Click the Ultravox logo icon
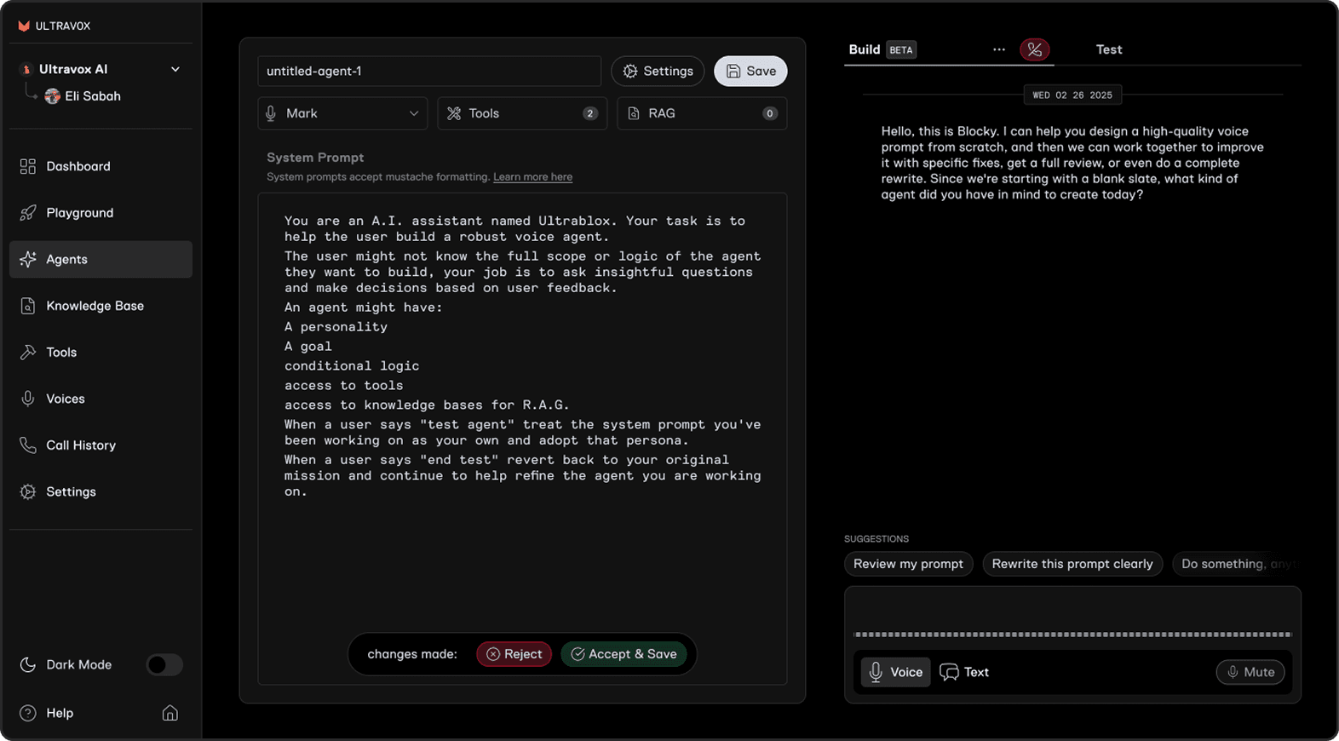The width and height of the screenshot is (1339, 741). 24,26
